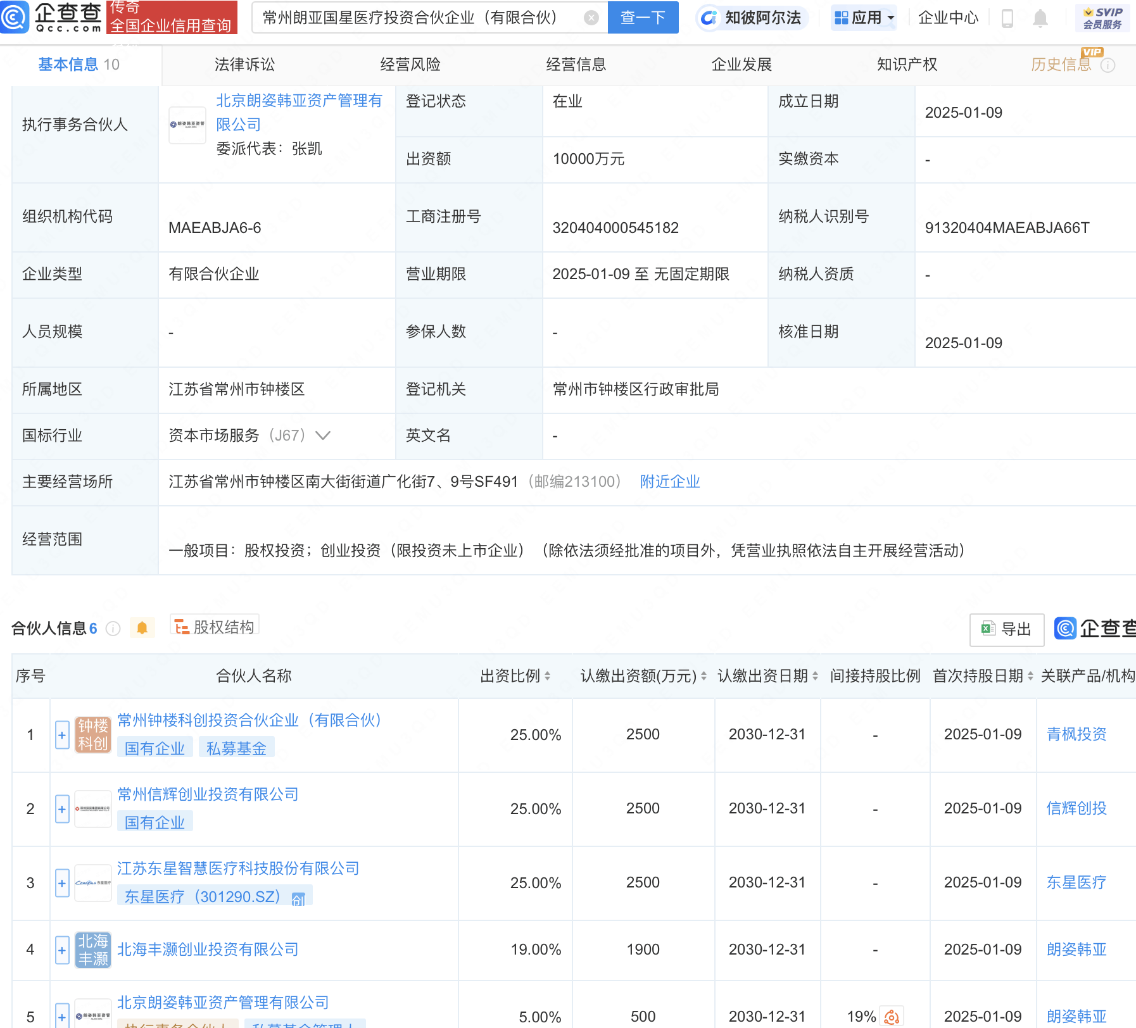This screenshot has width=1136, height=1028.
Task: Open 历史信息 VIP tab
Action: (x=1061, y=65)
